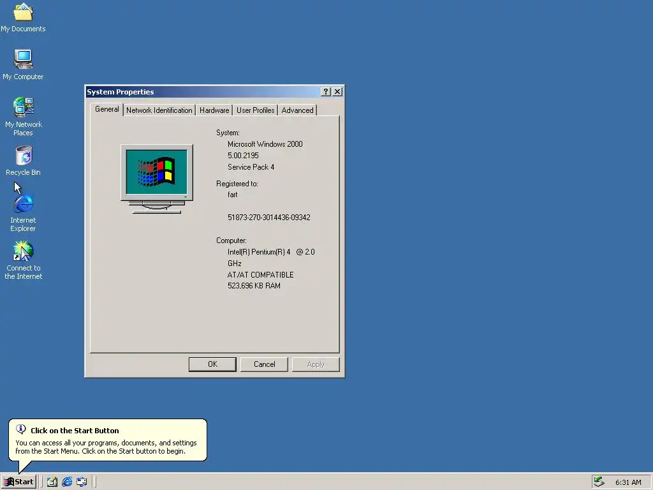Click product ID '51873-270-3014436-09342'

(x=268, y=218)
